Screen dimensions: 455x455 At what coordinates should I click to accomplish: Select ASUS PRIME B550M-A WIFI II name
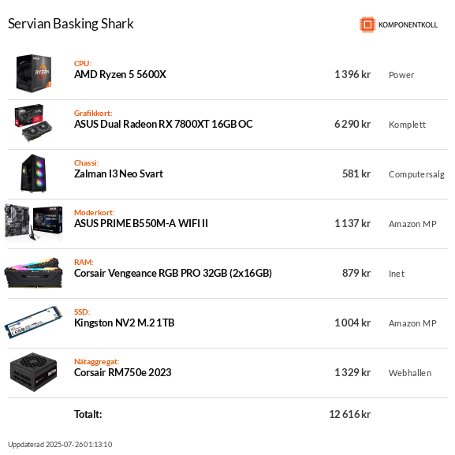coord(141,223)
